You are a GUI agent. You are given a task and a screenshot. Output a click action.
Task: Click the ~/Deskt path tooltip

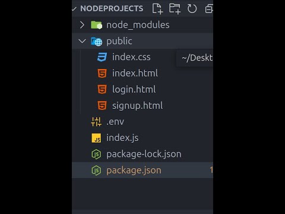tap(195, 58)
